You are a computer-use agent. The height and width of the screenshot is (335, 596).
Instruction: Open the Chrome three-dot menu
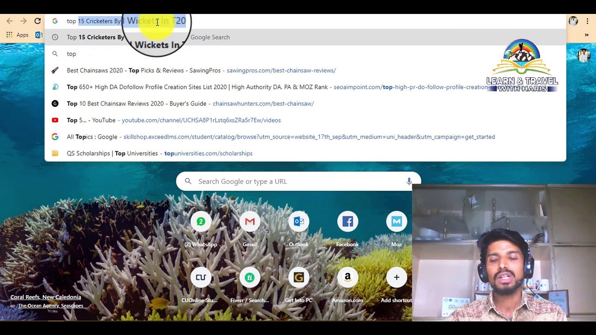coord(588,21)
